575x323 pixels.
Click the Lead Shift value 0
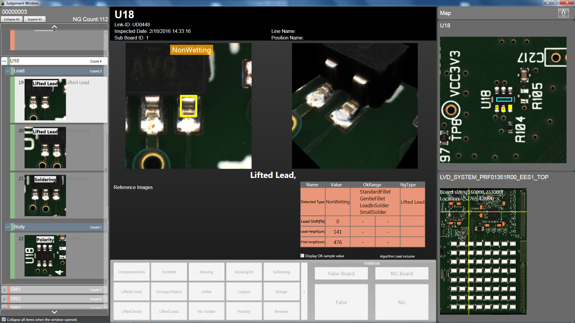[338, 221]
